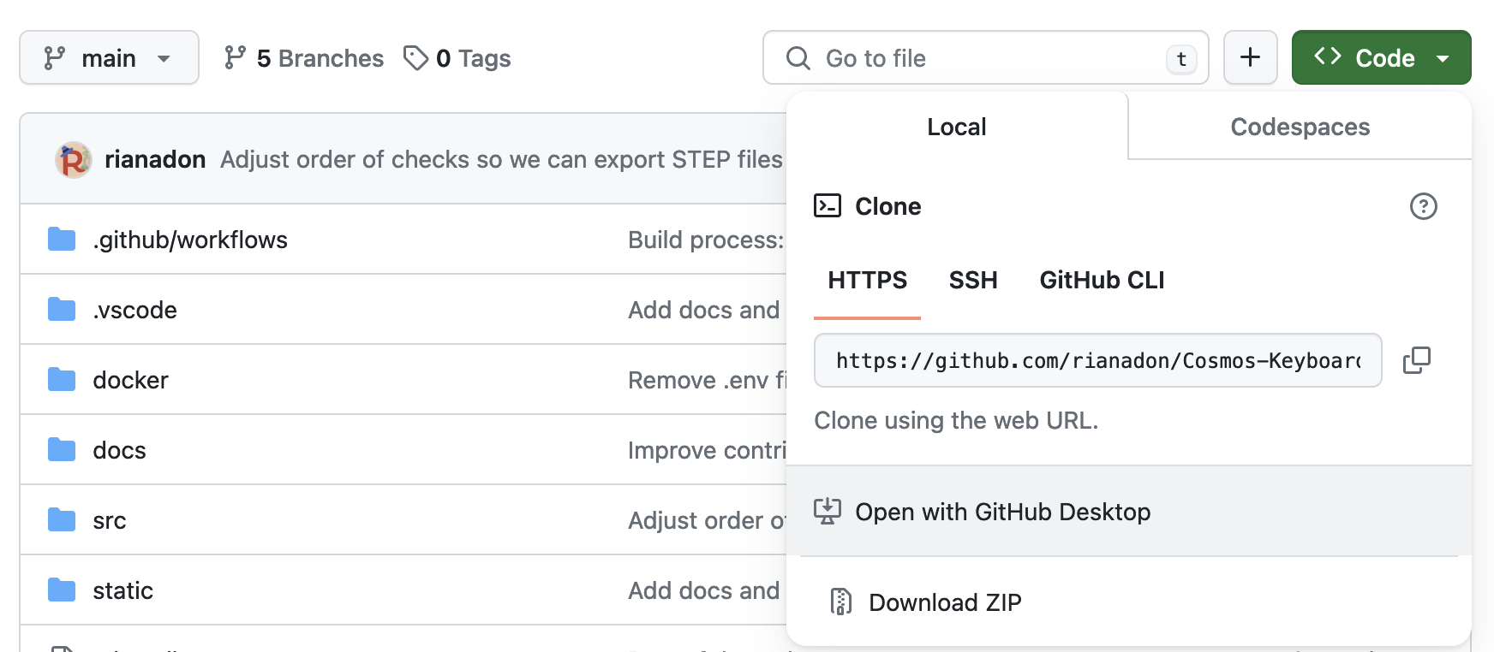Click the rianadon user avatar
Image resolution: width=1494 pixels, height=652 pixels.
coord(74,160)
